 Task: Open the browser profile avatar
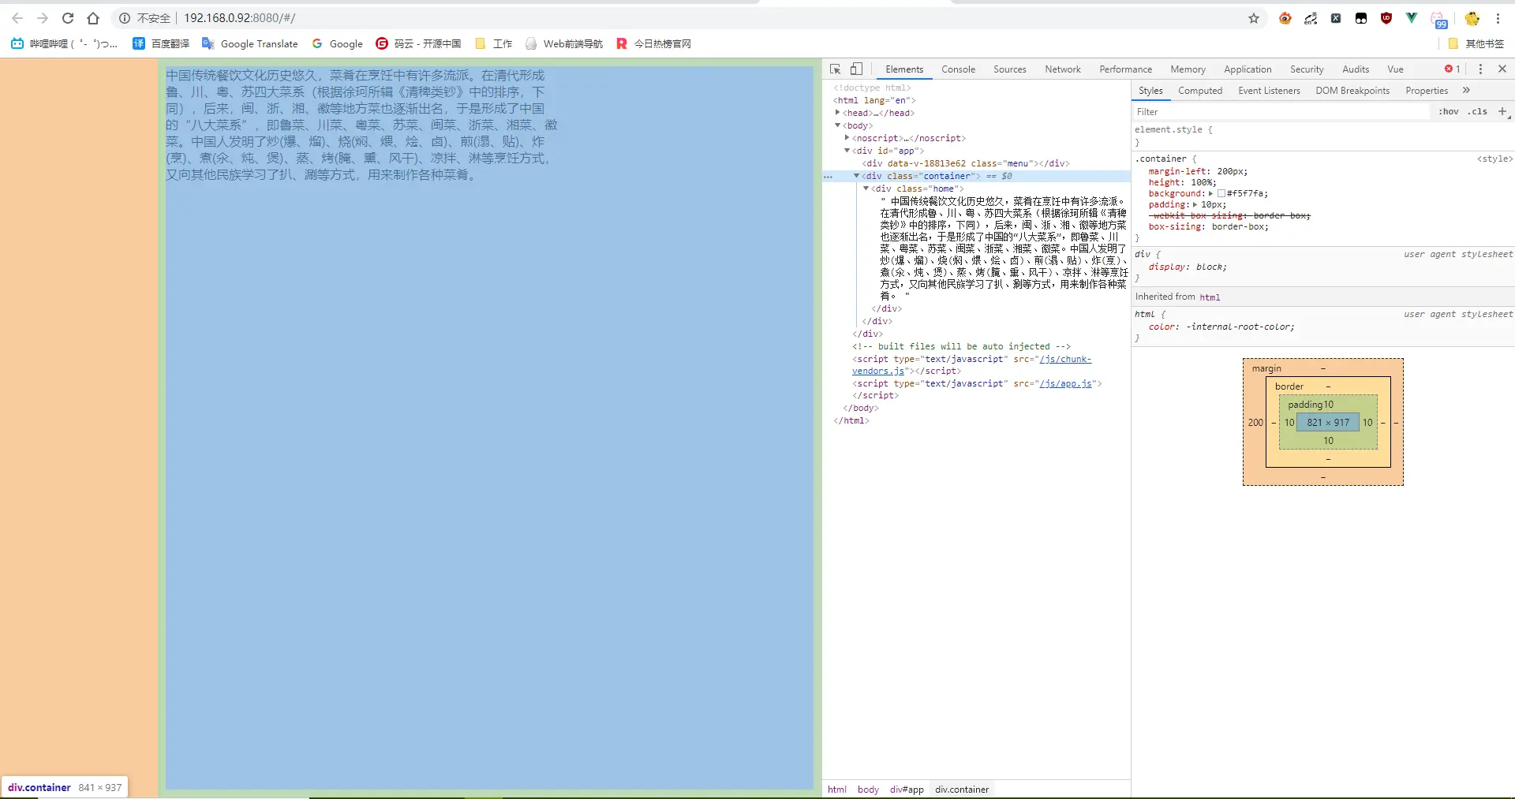pos(1472,18)
